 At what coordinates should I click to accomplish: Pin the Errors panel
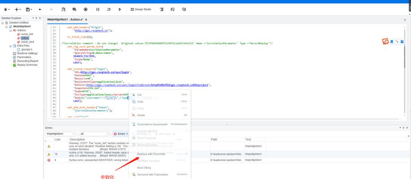tap(403, 128)
